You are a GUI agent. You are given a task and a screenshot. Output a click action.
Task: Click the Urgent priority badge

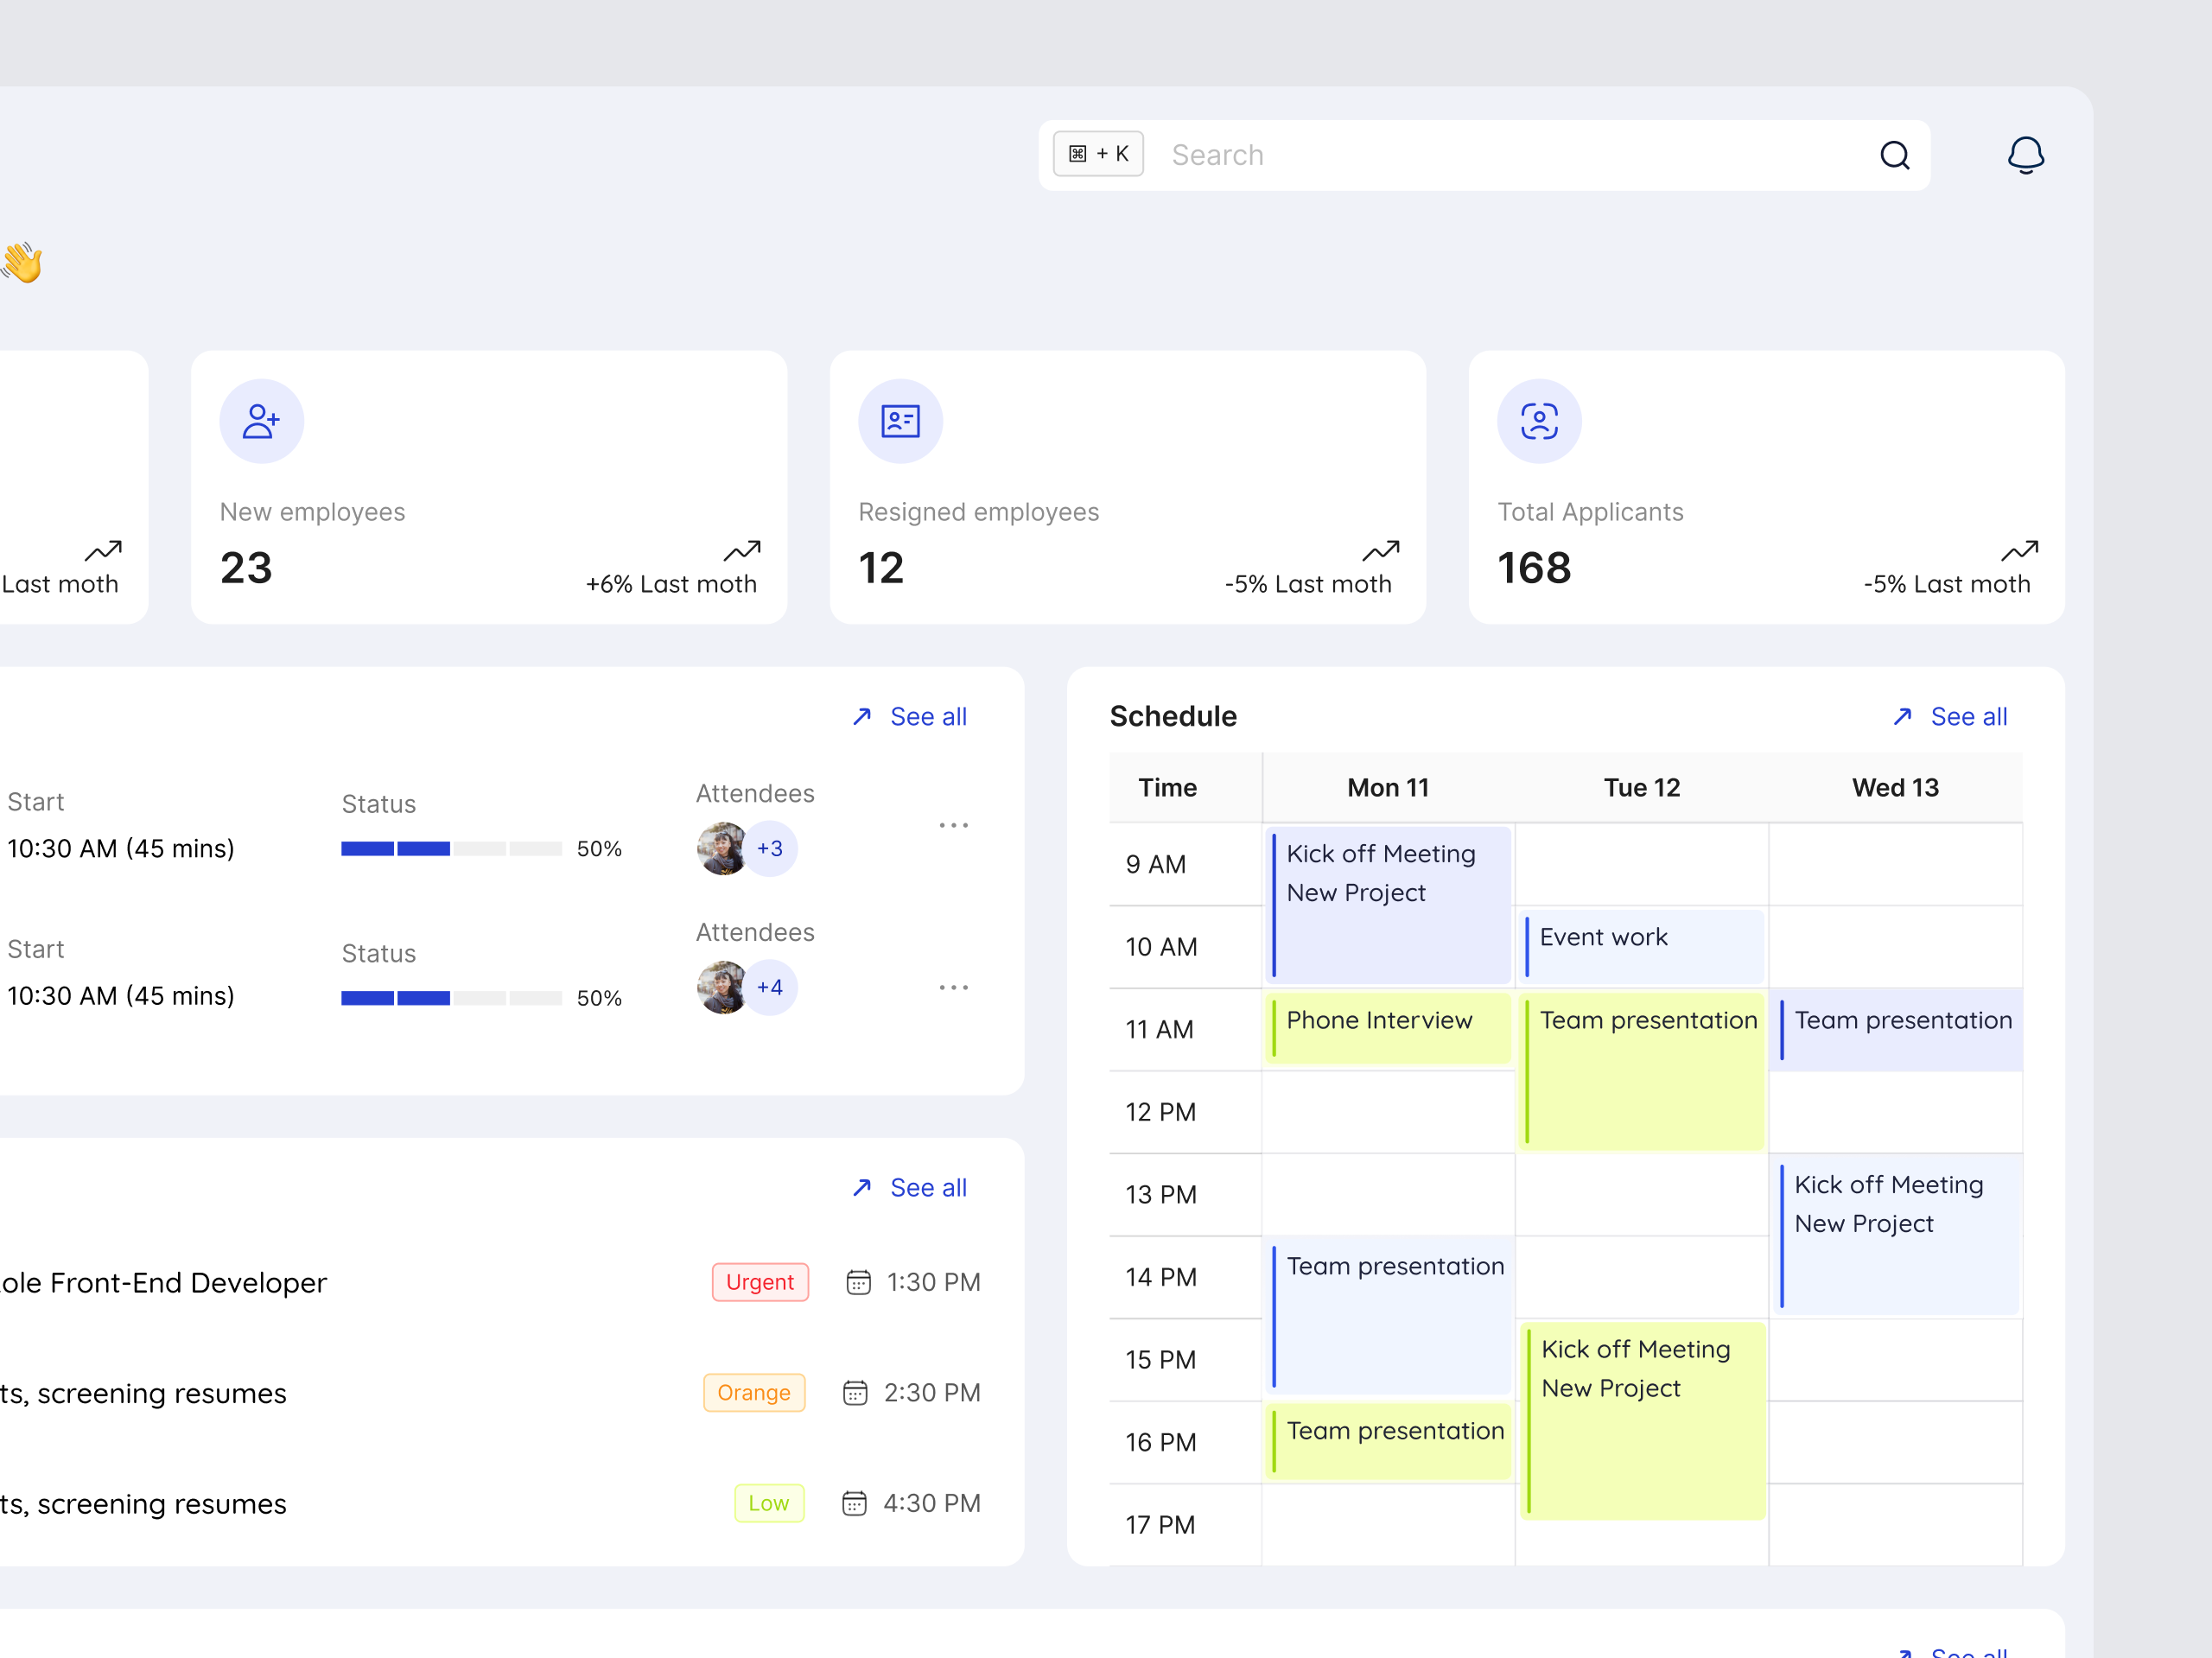click(760, 1281)
